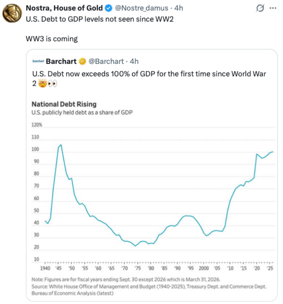Open the three-dot more options menu
This screenshot has height=304, width=283.
273,8
